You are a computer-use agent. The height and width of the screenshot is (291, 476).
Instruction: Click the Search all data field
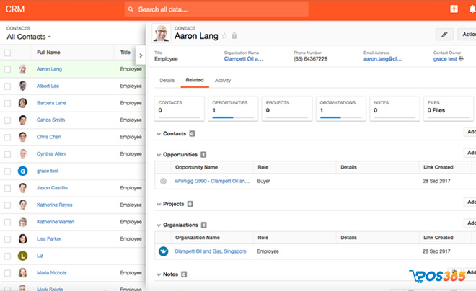coord(216,9)
